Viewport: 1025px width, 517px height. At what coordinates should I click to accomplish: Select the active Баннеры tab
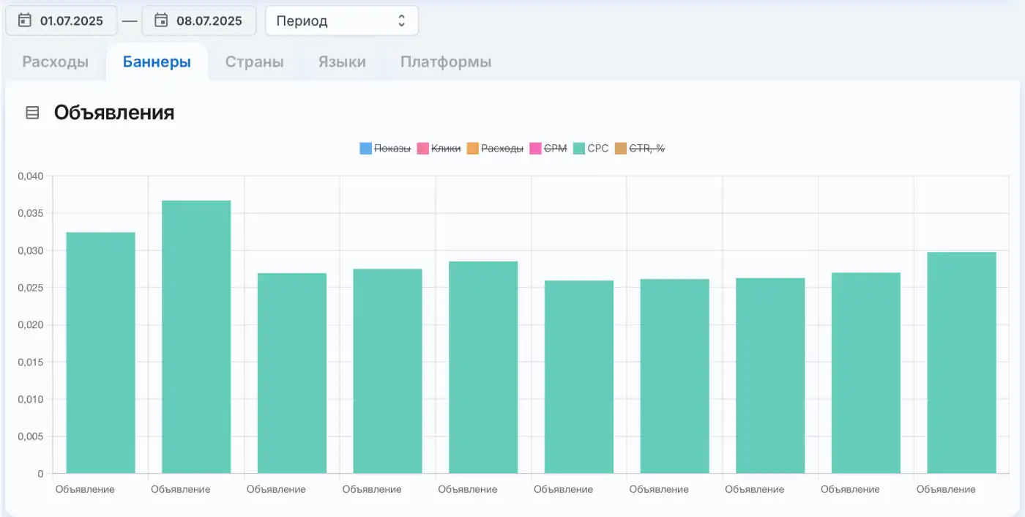157,62
